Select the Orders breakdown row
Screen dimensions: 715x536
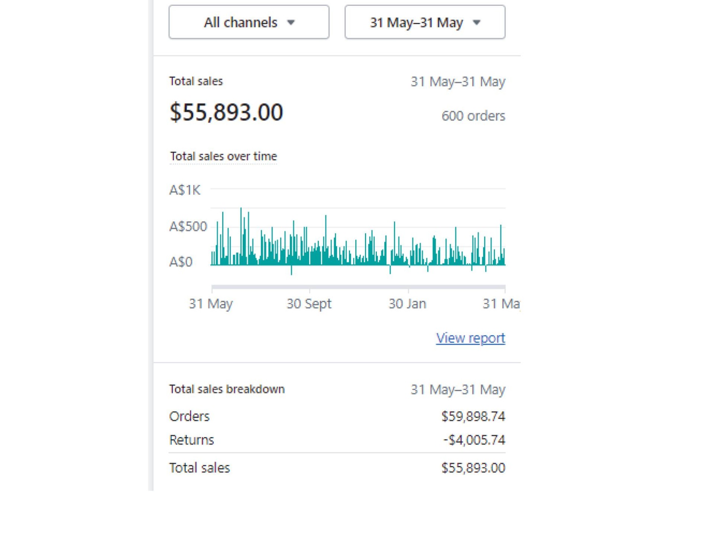point(189,416)
